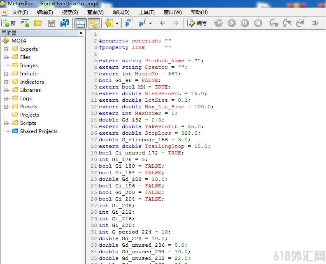The width and height of the screenshot is (326, 264).
Task: Click the list functions f icon
Action: 142,23
